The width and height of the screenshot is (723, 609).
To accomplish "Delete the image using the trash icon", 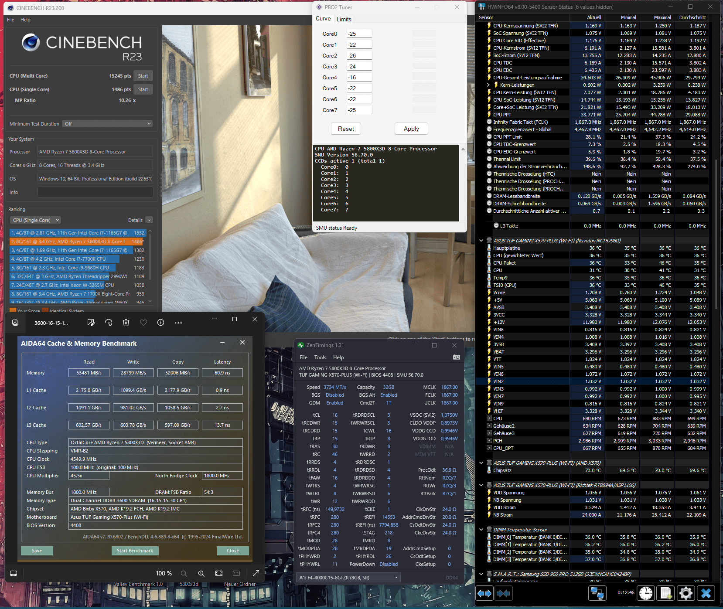I will (x=126, y=323).
